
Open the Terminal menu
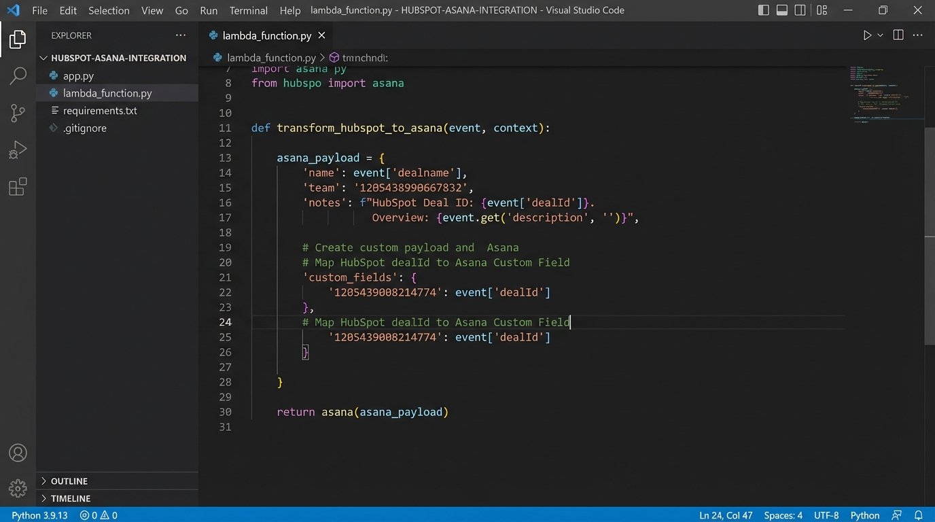click(x=249, y=10)
